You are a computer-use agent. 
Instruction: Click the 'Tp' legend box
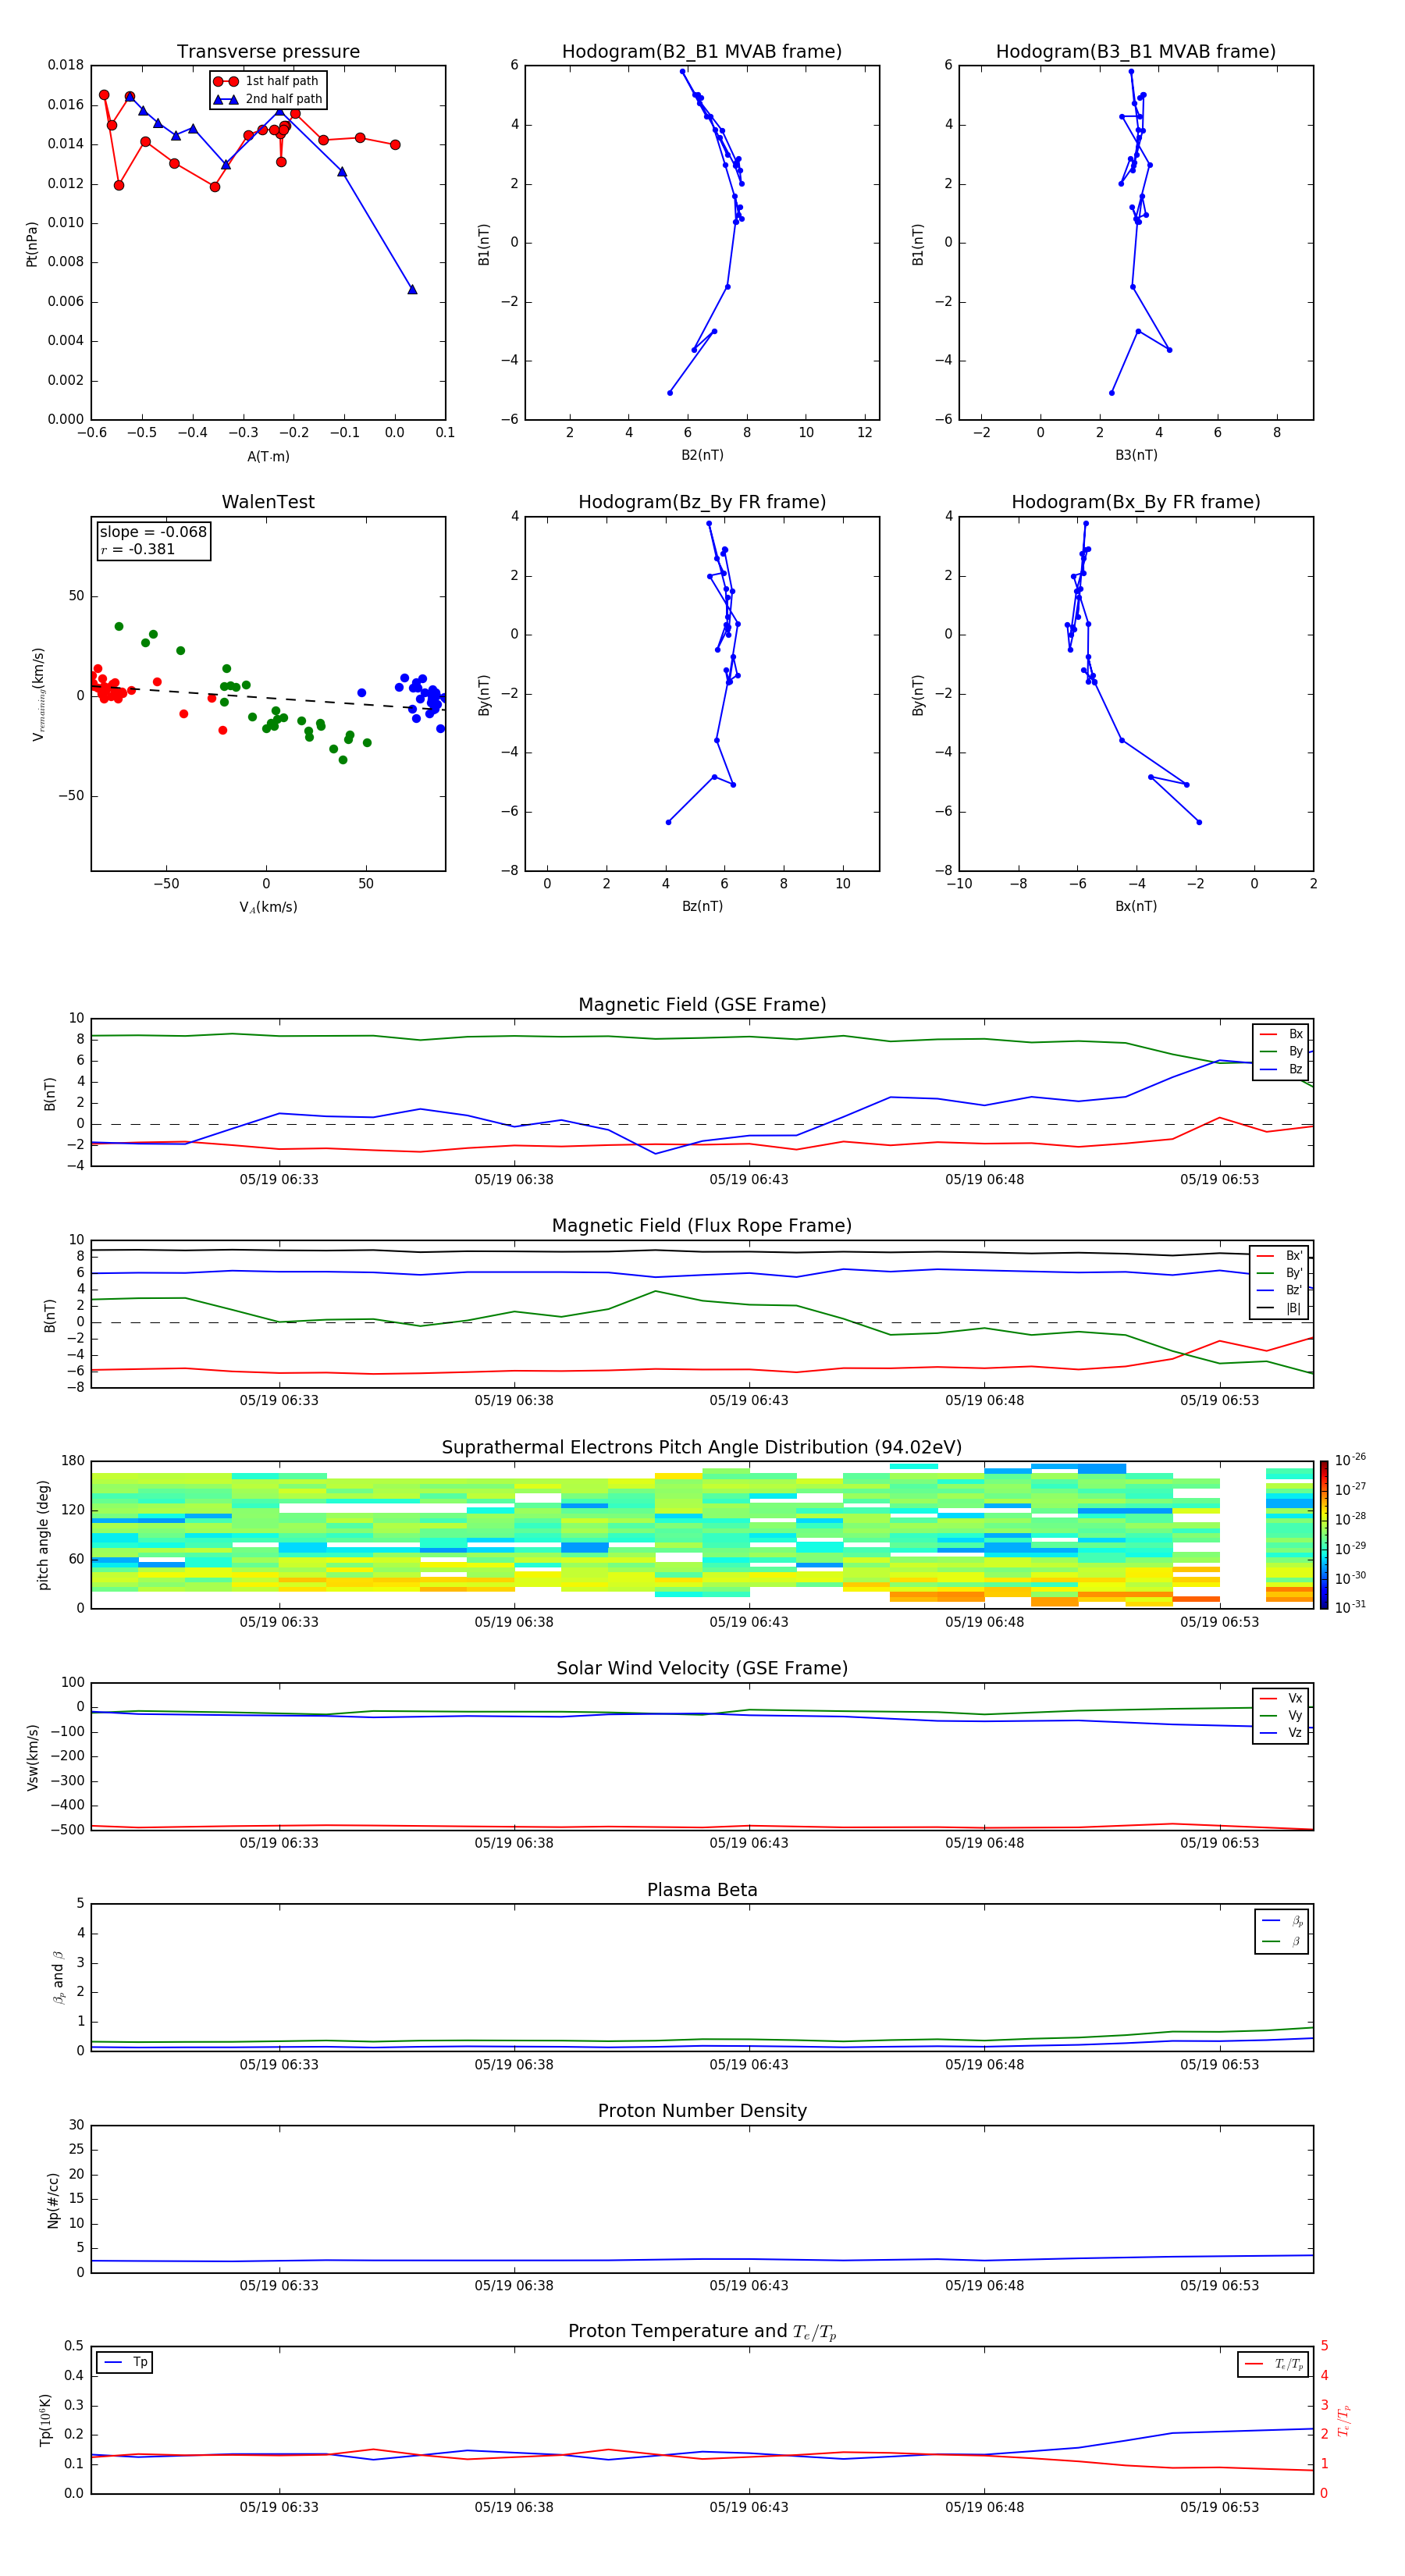click(x=124, y=2363)
